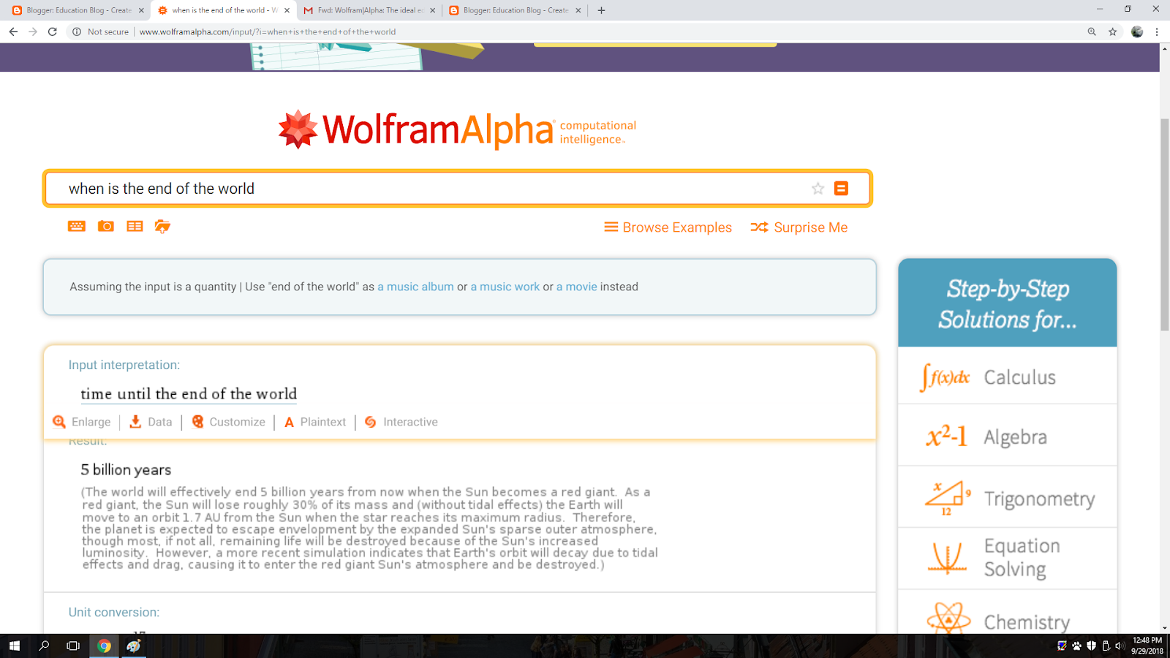Open Calculus step-by-step solutions
The height and width of the screenshot is (658, 1170).
pos(1008,377)
